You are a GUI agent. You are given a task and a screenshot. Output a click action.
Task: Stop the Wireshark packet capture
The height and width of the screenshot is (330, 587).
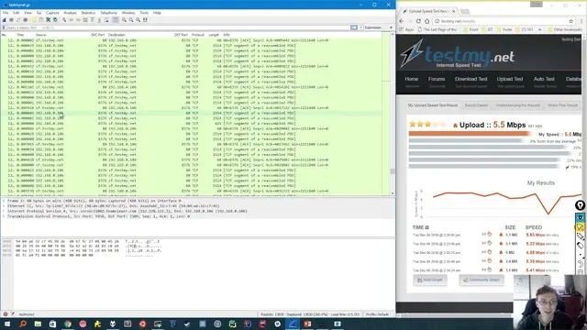tap(11, 20)
